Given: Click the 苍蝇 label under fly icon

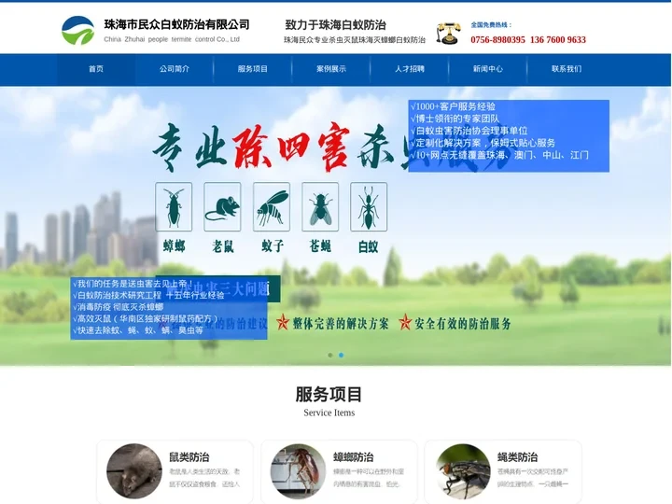Looking at the screenshot, I should [x=320, y=246].
